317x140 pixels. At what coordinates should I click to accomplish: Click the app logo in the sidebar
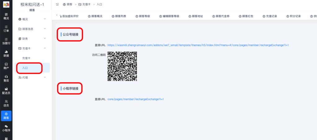coord(6,4)
